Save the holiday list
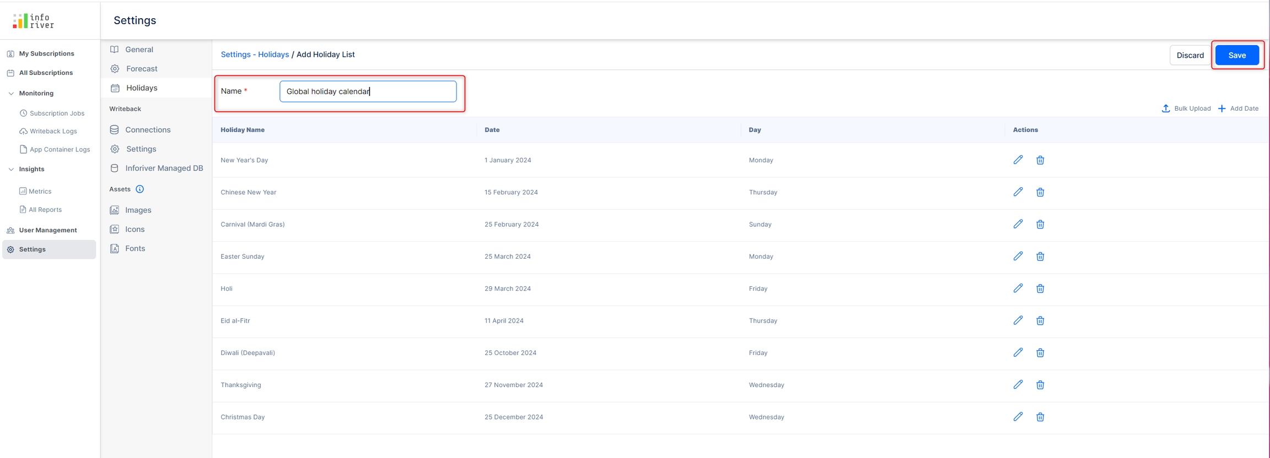The image size is (1270, 458). [1236, 55]
